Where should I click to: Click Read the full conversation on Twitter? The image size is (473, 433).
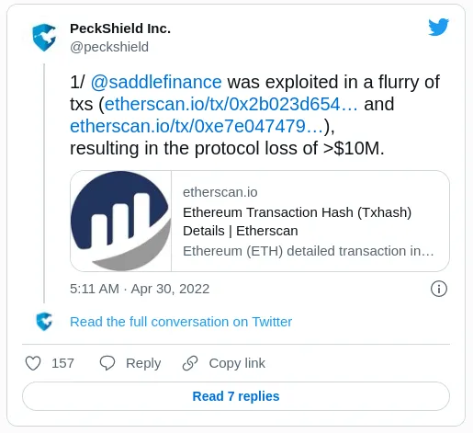(181, 322)
